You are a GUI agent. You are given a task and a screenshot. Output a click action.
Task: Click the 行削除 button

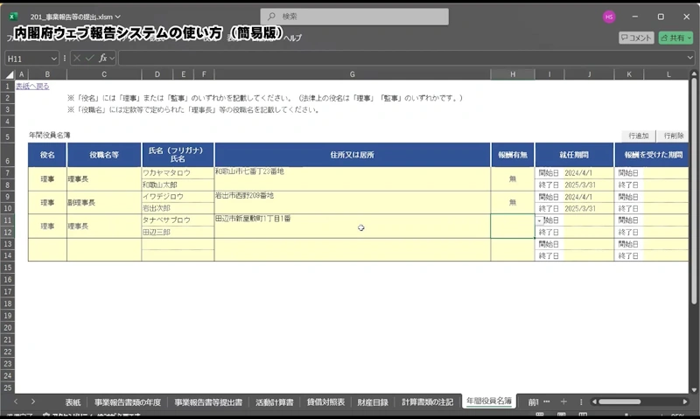pyautogui.click(x=673, y=136)
